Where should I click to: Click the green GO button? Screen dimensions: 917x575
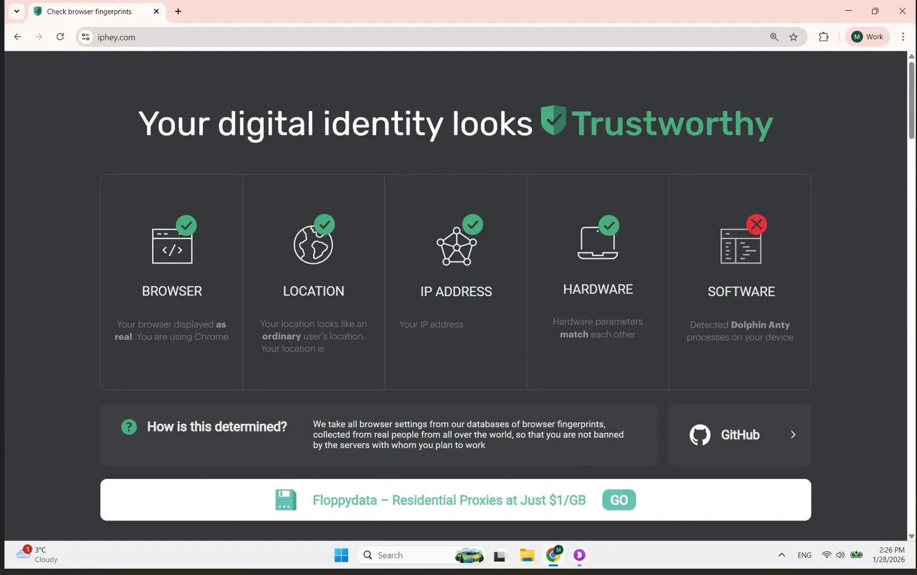(619, 500)
